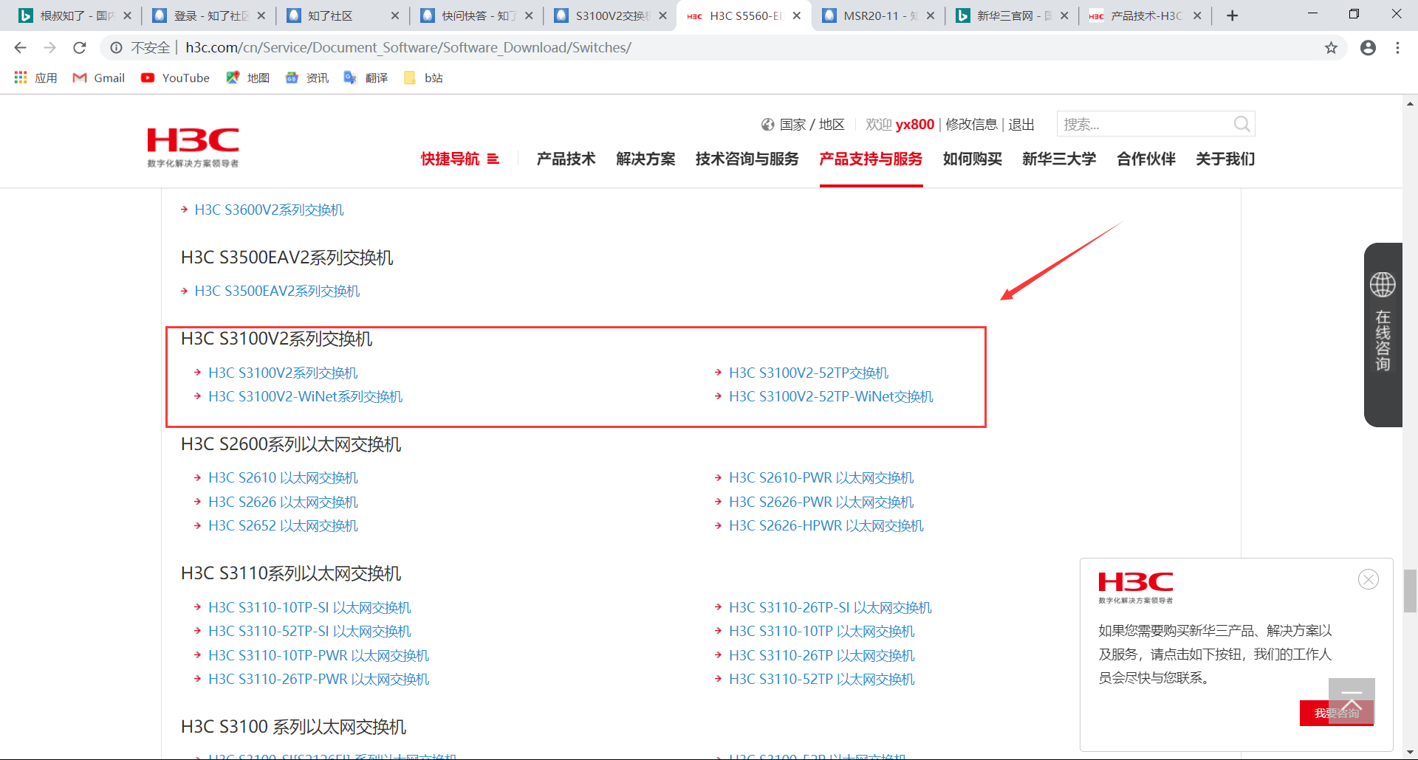
Task: Open the 在线咨询 online consultation sidebar
Action: [x=1383, y=334]
